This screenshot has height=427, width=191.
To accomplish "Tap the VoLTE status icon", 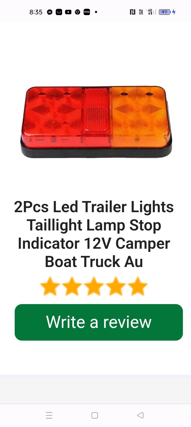I will tap(141, 12).
